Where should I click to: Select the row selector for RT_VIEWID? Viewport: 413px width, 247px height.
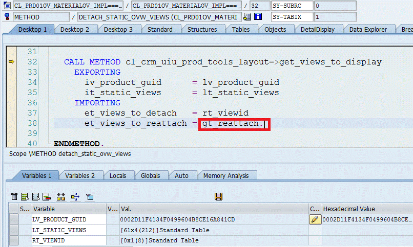point(14,240)
